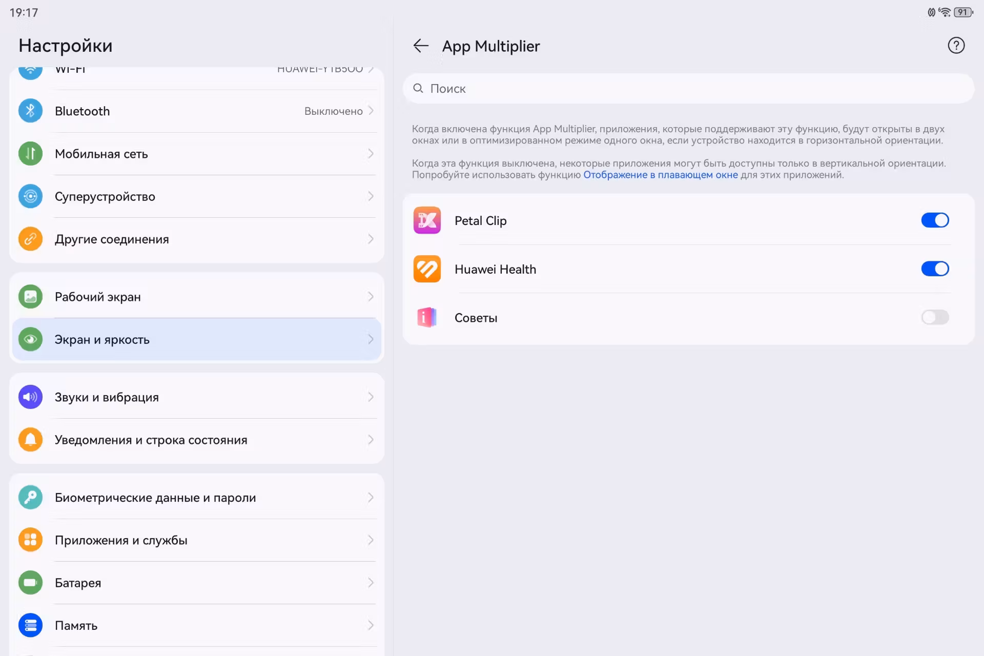984x656 pixels.
Task: Tap the back arrow in App Multiplier
Action: click(421, 46)
